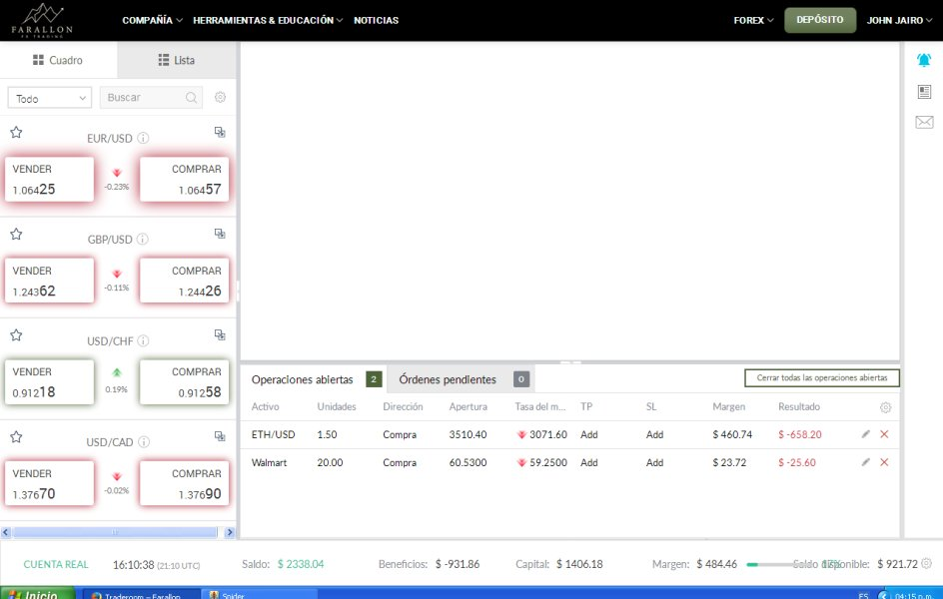Click the DEPÓSITO button

pos(820,20)
